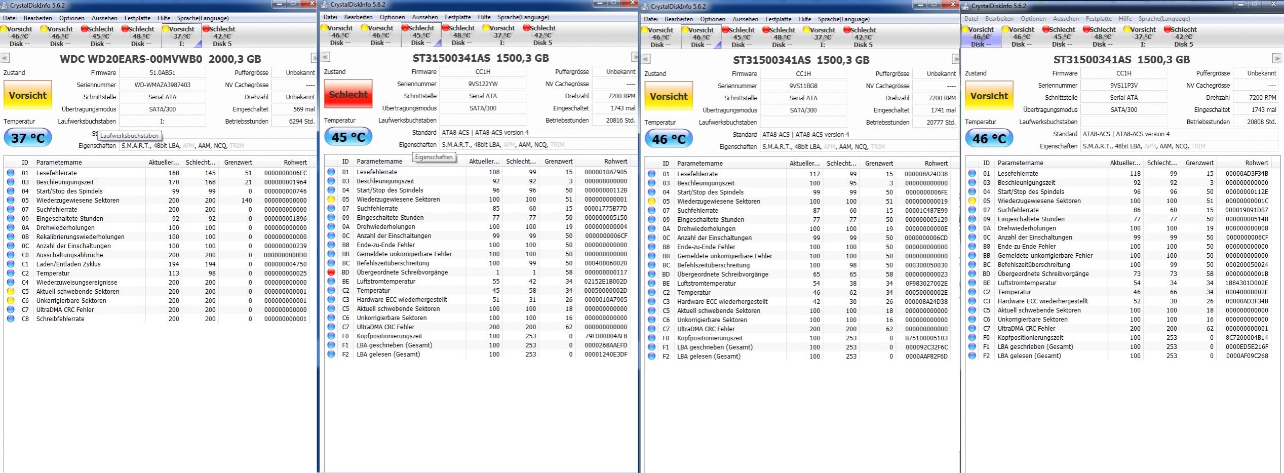Select the Schlecht 45 °C disk tab in 9VS122YW window
The image size is (1284, 473).
[x=421, y=35]
